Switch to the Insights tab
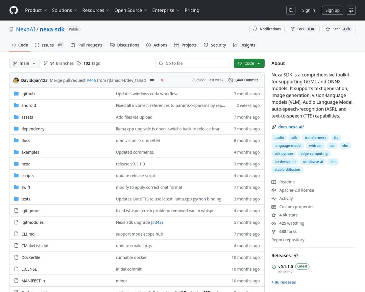365x292 pixels. point(244,45)
